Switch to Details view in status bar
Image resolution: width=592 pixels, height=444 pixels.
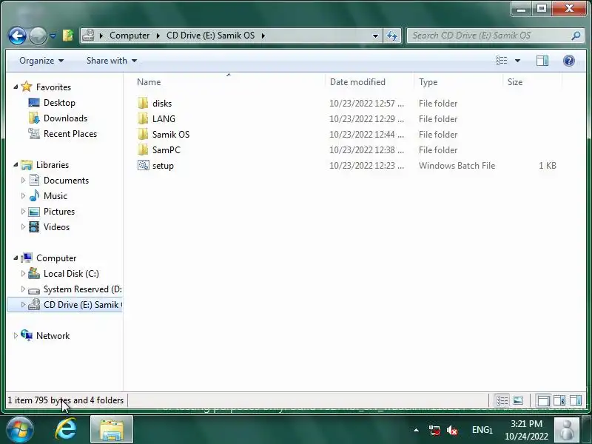pyautogui.click(x=502, y=400)
